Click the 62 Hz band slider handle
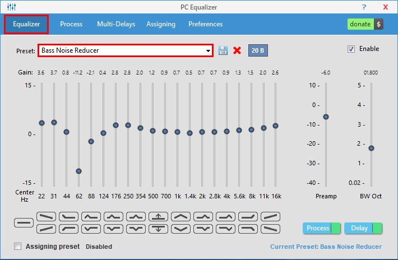This screenshot has width=398, height=260. (78, 171)
